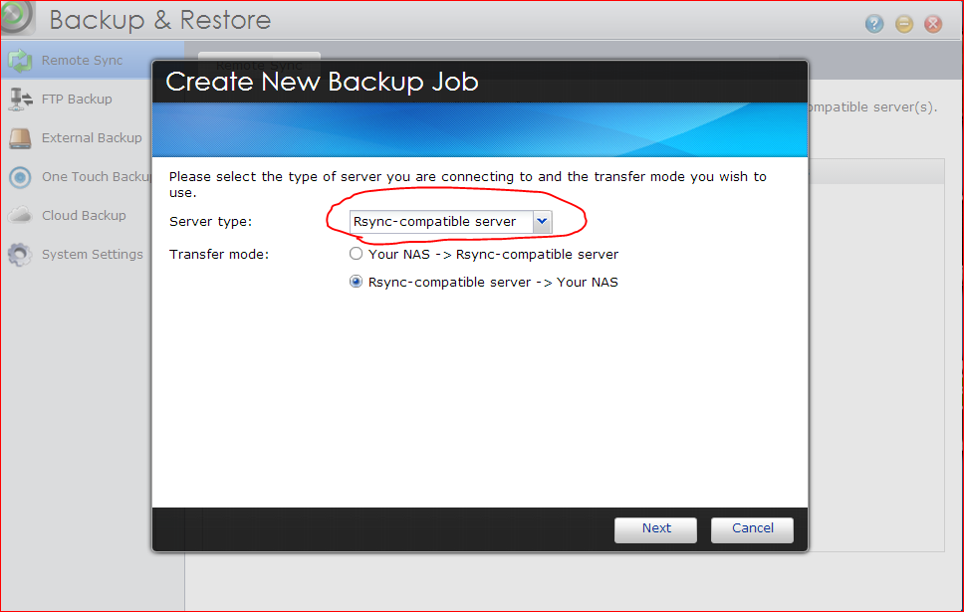This screenshot has width=964, height=612.
Task: Select Rsync-compatible server -> Your NAS mode
Action: 357,282
